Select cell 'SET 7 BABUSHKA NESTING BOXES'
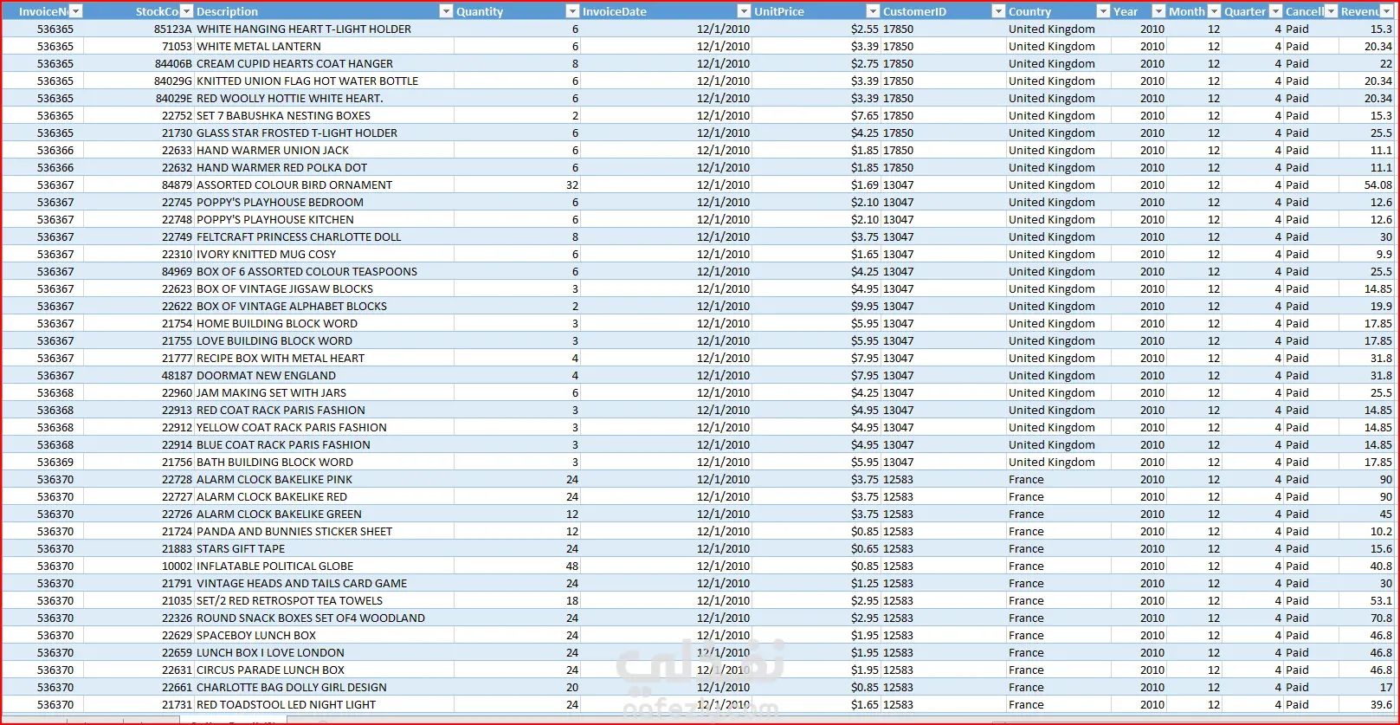The width and height of the screenshot is (1400, 725). tap(324, 115)
